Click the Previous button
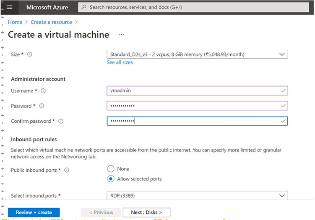 (x=101, y=212)
